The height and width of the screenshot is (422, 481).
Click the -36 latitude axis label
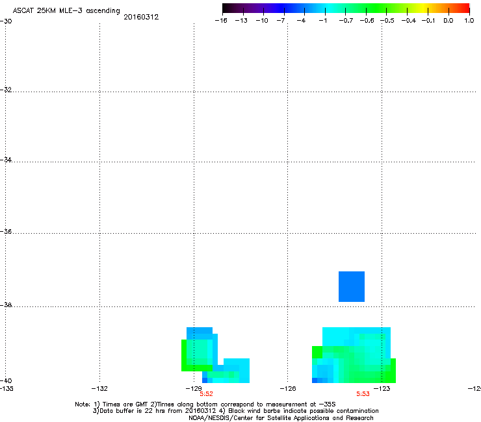point(6,231)
